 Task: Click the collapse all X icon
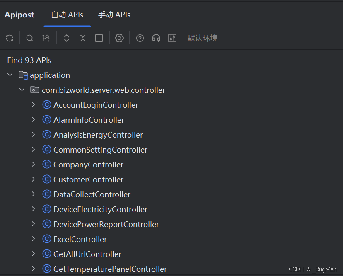(83, 38)
